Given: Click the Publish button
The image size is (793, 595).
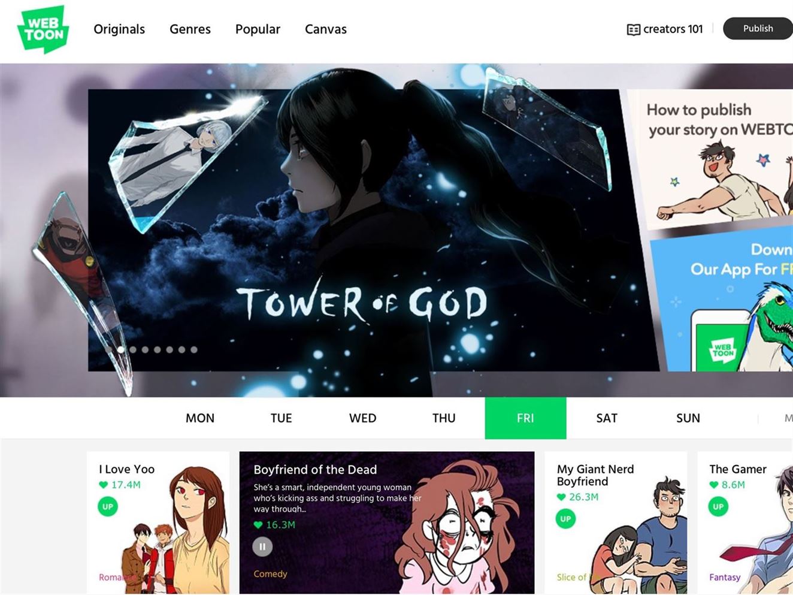Looking at the screenshot, I should (758, 28).
